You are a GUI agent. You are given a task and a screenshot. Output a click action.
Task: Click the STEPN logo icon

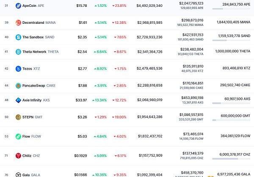[18, 117]
